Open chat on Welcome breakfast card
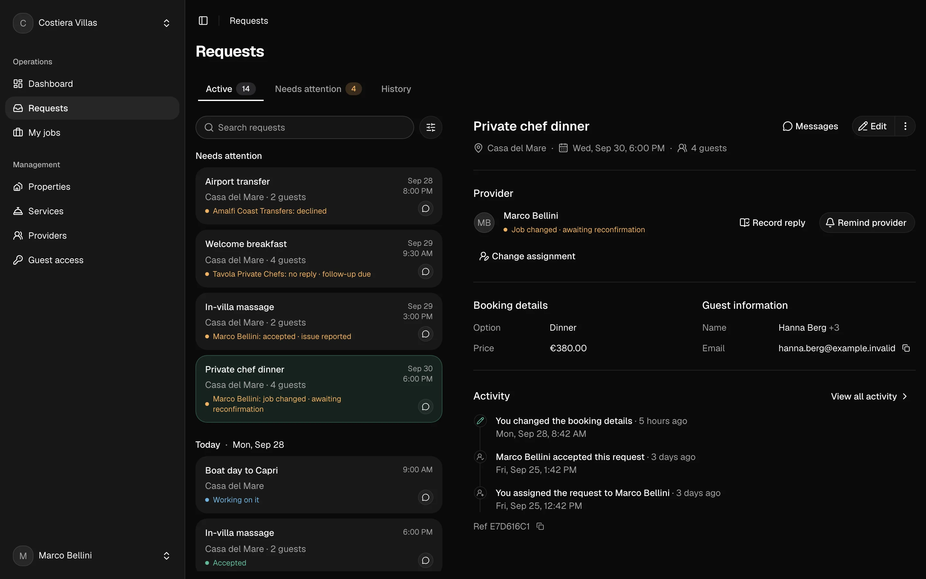Screen dimensions: 926x579 (x=425, y=272)
